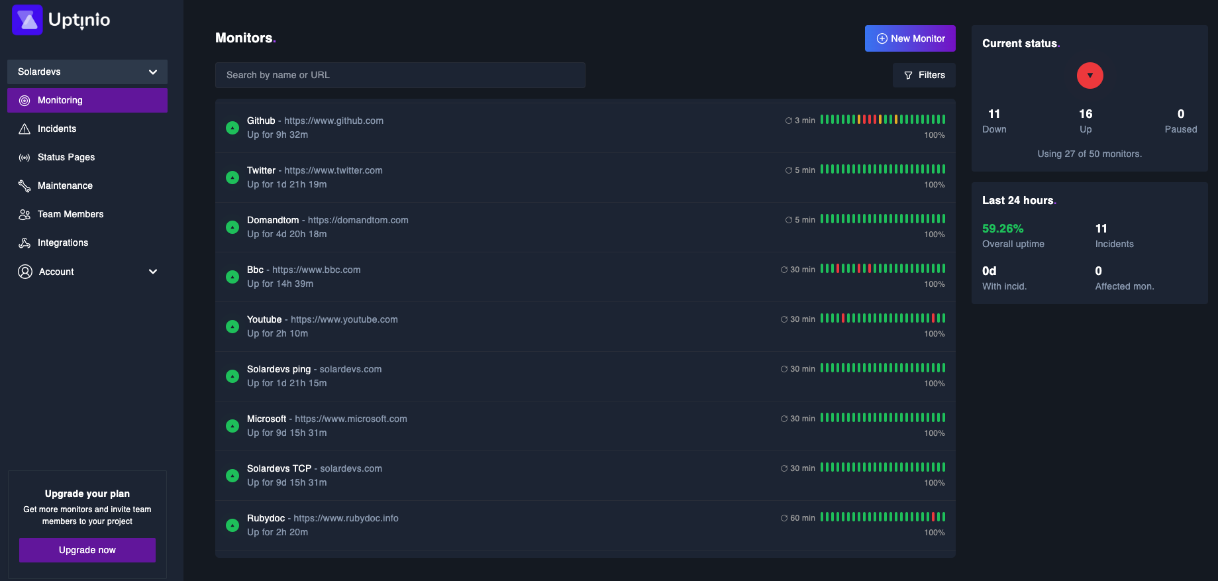Click the 'Up for 4d 20h 18m' text
Screen dimensions: 1218x581
tap(287, 234)
